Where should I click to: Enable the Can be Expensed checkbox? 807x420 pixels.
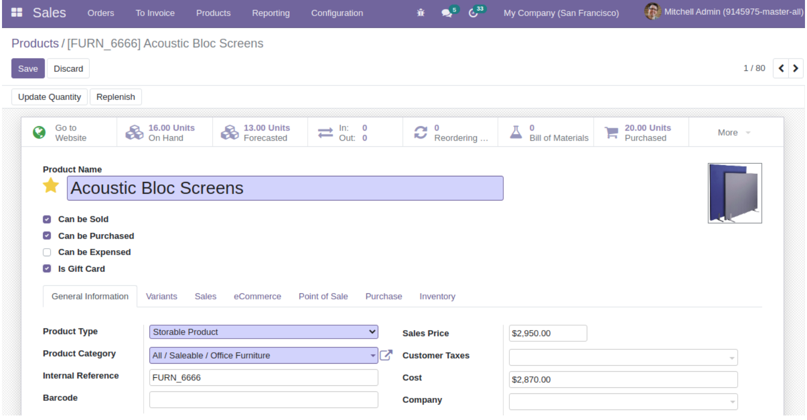pyautogui.click(x=47, y=253)
